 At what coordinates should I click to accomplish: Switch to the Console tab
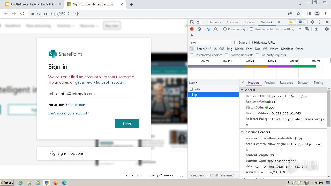pos(232,22)
